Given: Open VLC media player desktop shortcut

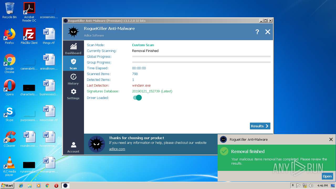Looking at the screenshot, I should pyautogui.click(x=9, y=166).
